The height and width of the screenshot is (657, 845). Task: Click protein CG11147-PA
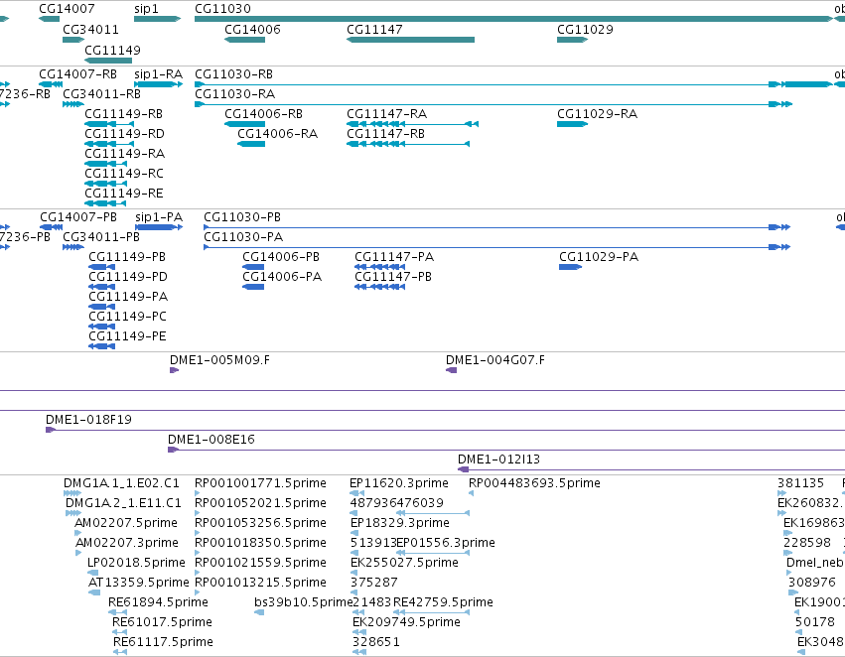(380, 267)
